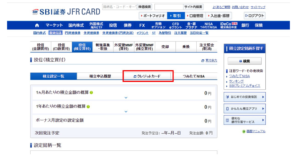Click green help icon beside monthly estimate
This screenshot has height=161, width=296.
tap(91, 93)
